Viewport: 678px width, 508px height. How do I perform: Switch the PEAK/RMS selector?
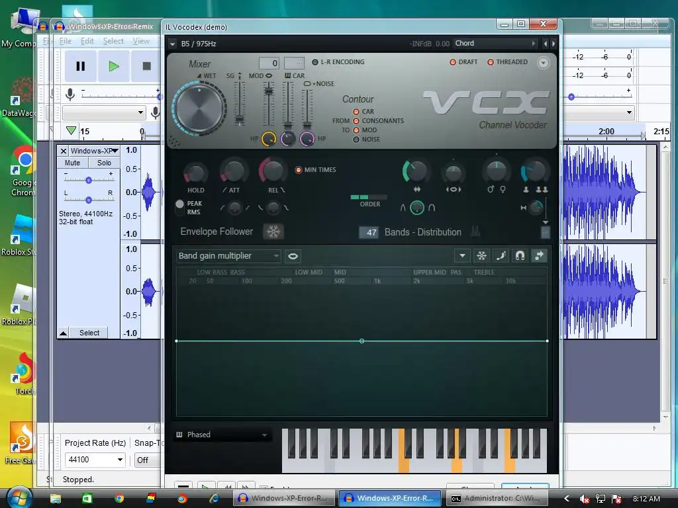click(180, 207)
